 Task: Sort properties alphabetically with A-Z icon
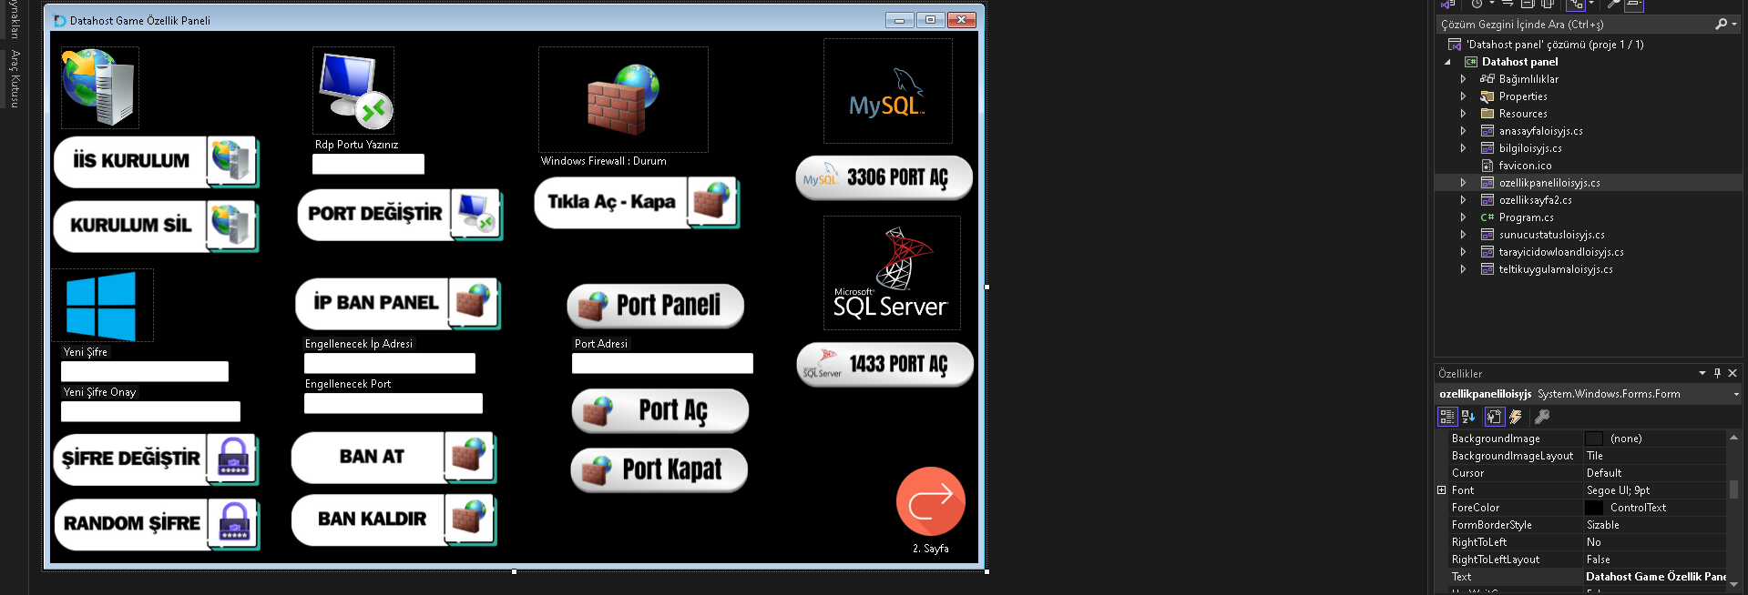point(1468,417)
